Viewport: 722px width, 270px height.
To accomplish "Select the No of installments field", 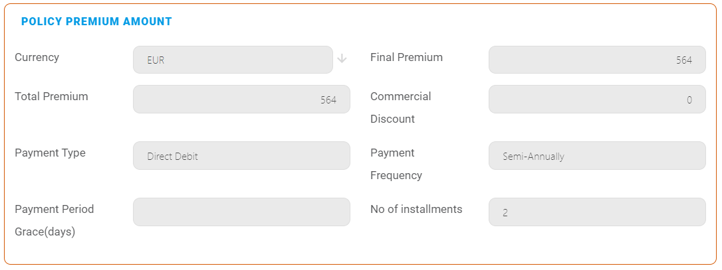I will 596,212.
